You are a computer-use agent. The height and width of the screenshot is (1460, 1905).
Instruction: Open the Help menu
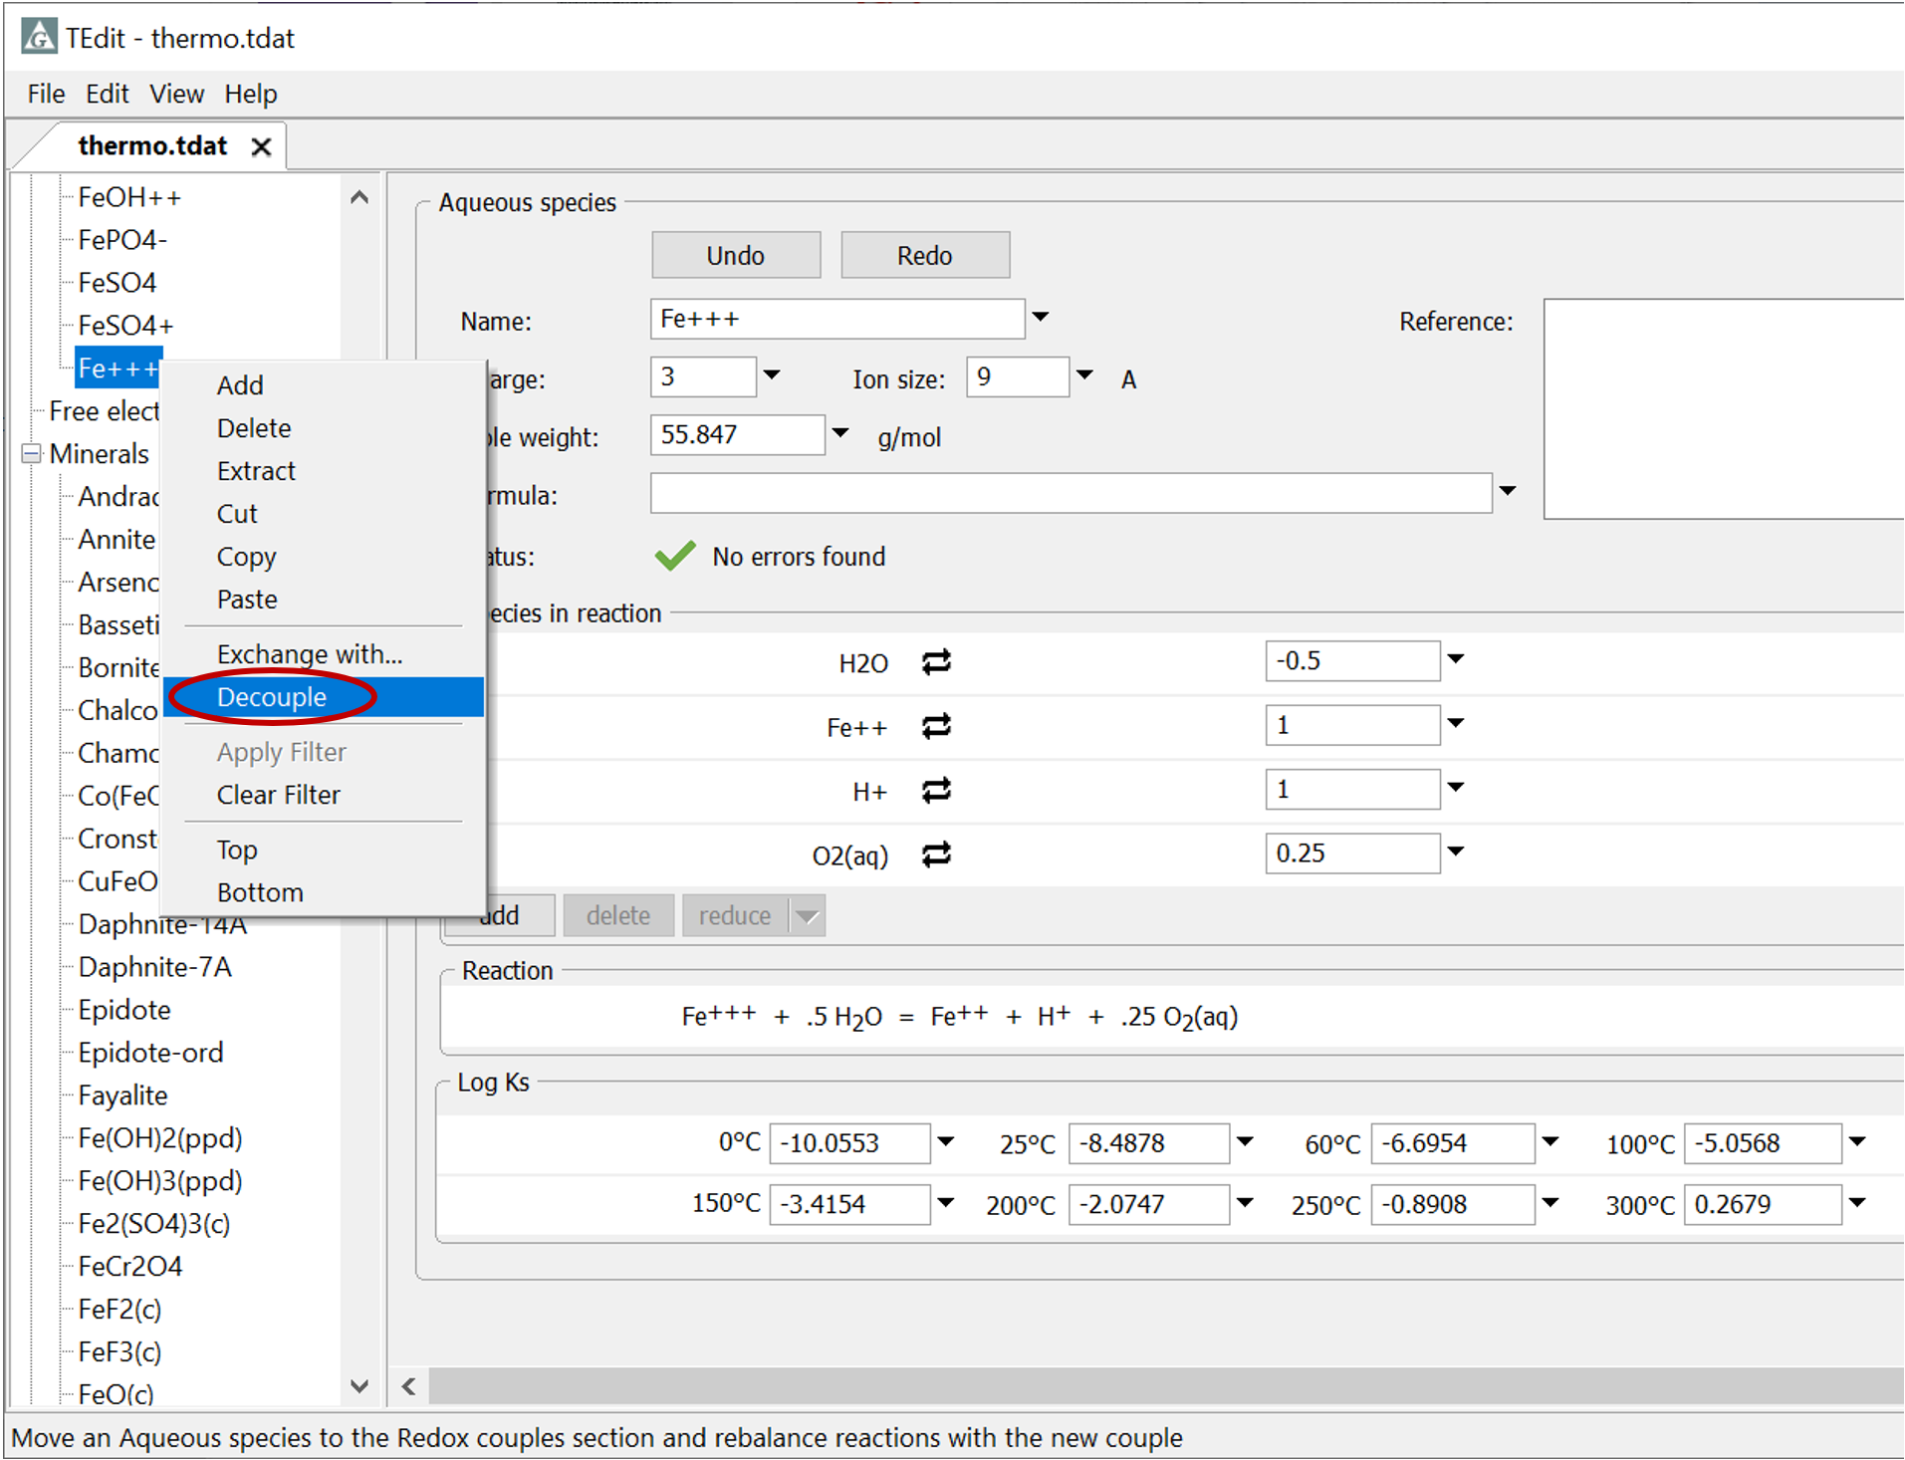click(250, 94)
